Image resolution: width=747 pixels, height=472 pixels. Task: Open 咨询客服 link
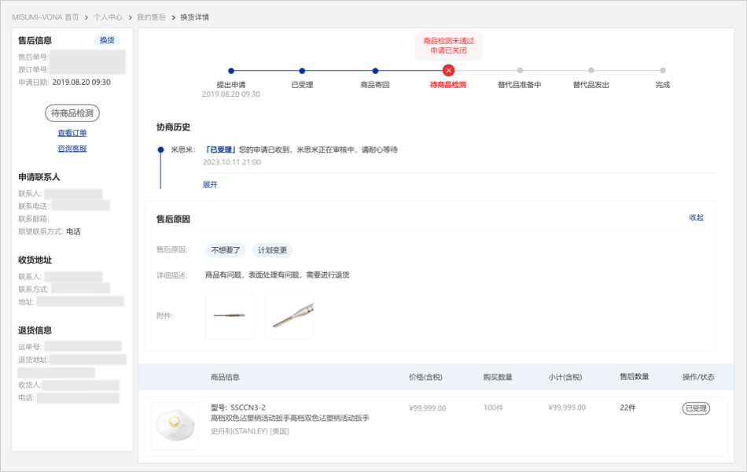coord(72,149)
